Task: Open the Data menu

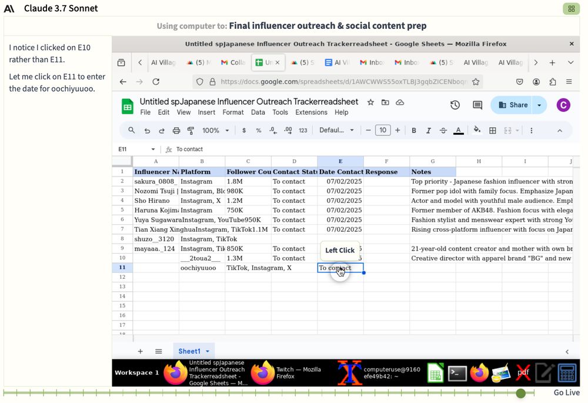Action: pos(258,112)
